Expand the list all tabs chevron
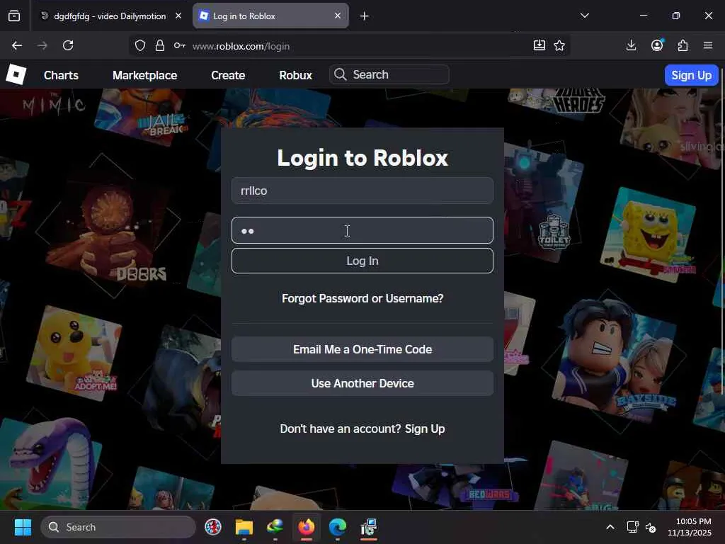This screenshot has height=544, width=725. coord(584,16)
